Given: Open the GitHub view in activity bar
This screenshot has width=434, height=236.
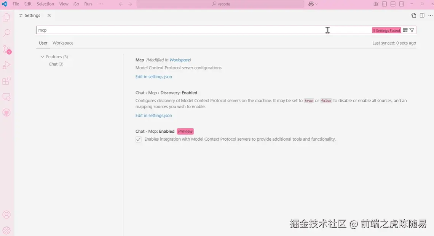Looking at the screenshot, I should point(6,112).
